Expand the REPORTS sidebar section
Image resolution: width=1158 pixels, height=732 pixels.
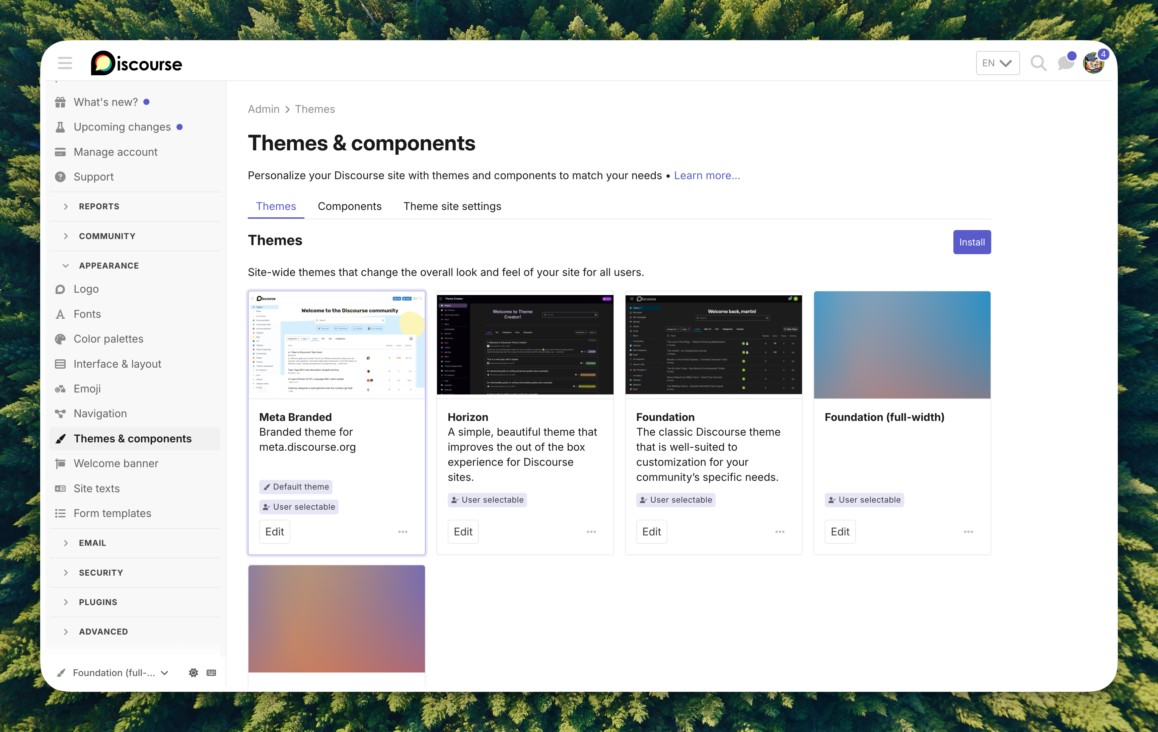tap(98, 206)
